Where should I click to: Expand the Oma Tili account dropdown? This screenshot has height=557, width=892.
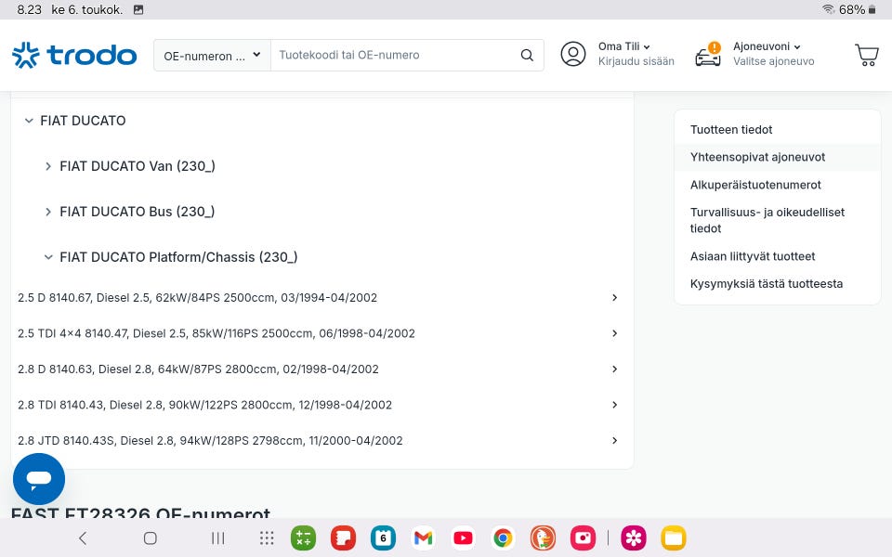(623, 46)
